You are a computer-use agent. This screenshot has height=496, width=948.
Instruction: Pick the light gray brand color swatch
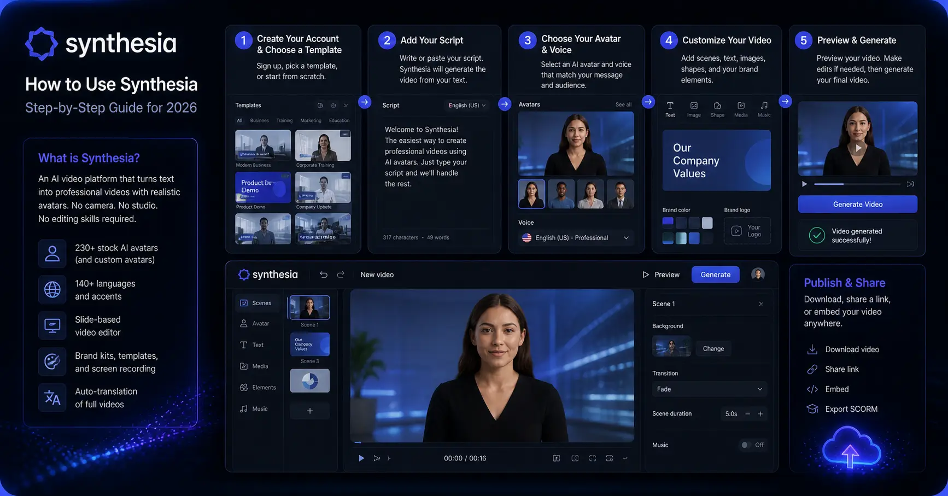707,223
